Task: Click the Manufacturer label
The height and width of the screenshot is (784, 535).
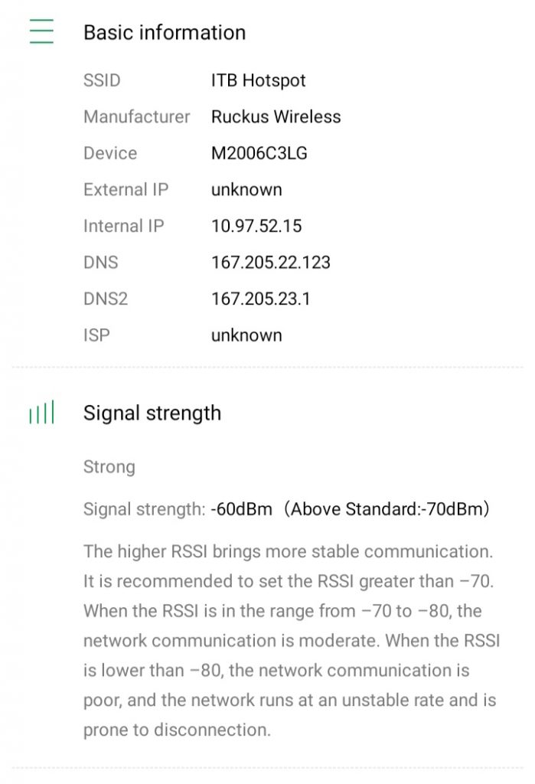Action: point(137,117)
